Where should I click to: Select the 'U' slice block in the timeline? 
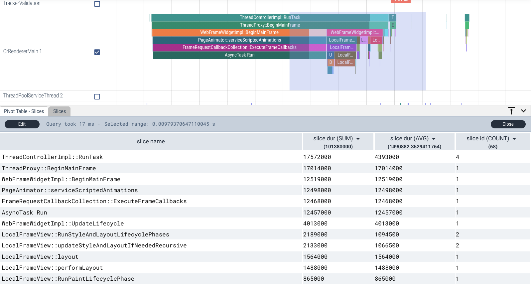331,55
